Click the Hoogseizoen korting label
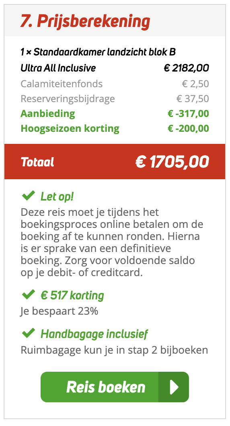The height and width of the screenshot is (426, 230). pyautogui.click(x=70, y=129)
